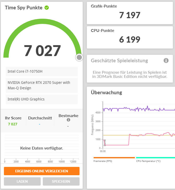175x190 pixels.
Task: Click Ergebnis Online Vergleichen button
Action: pyautogui.click(x=42, y=171)
